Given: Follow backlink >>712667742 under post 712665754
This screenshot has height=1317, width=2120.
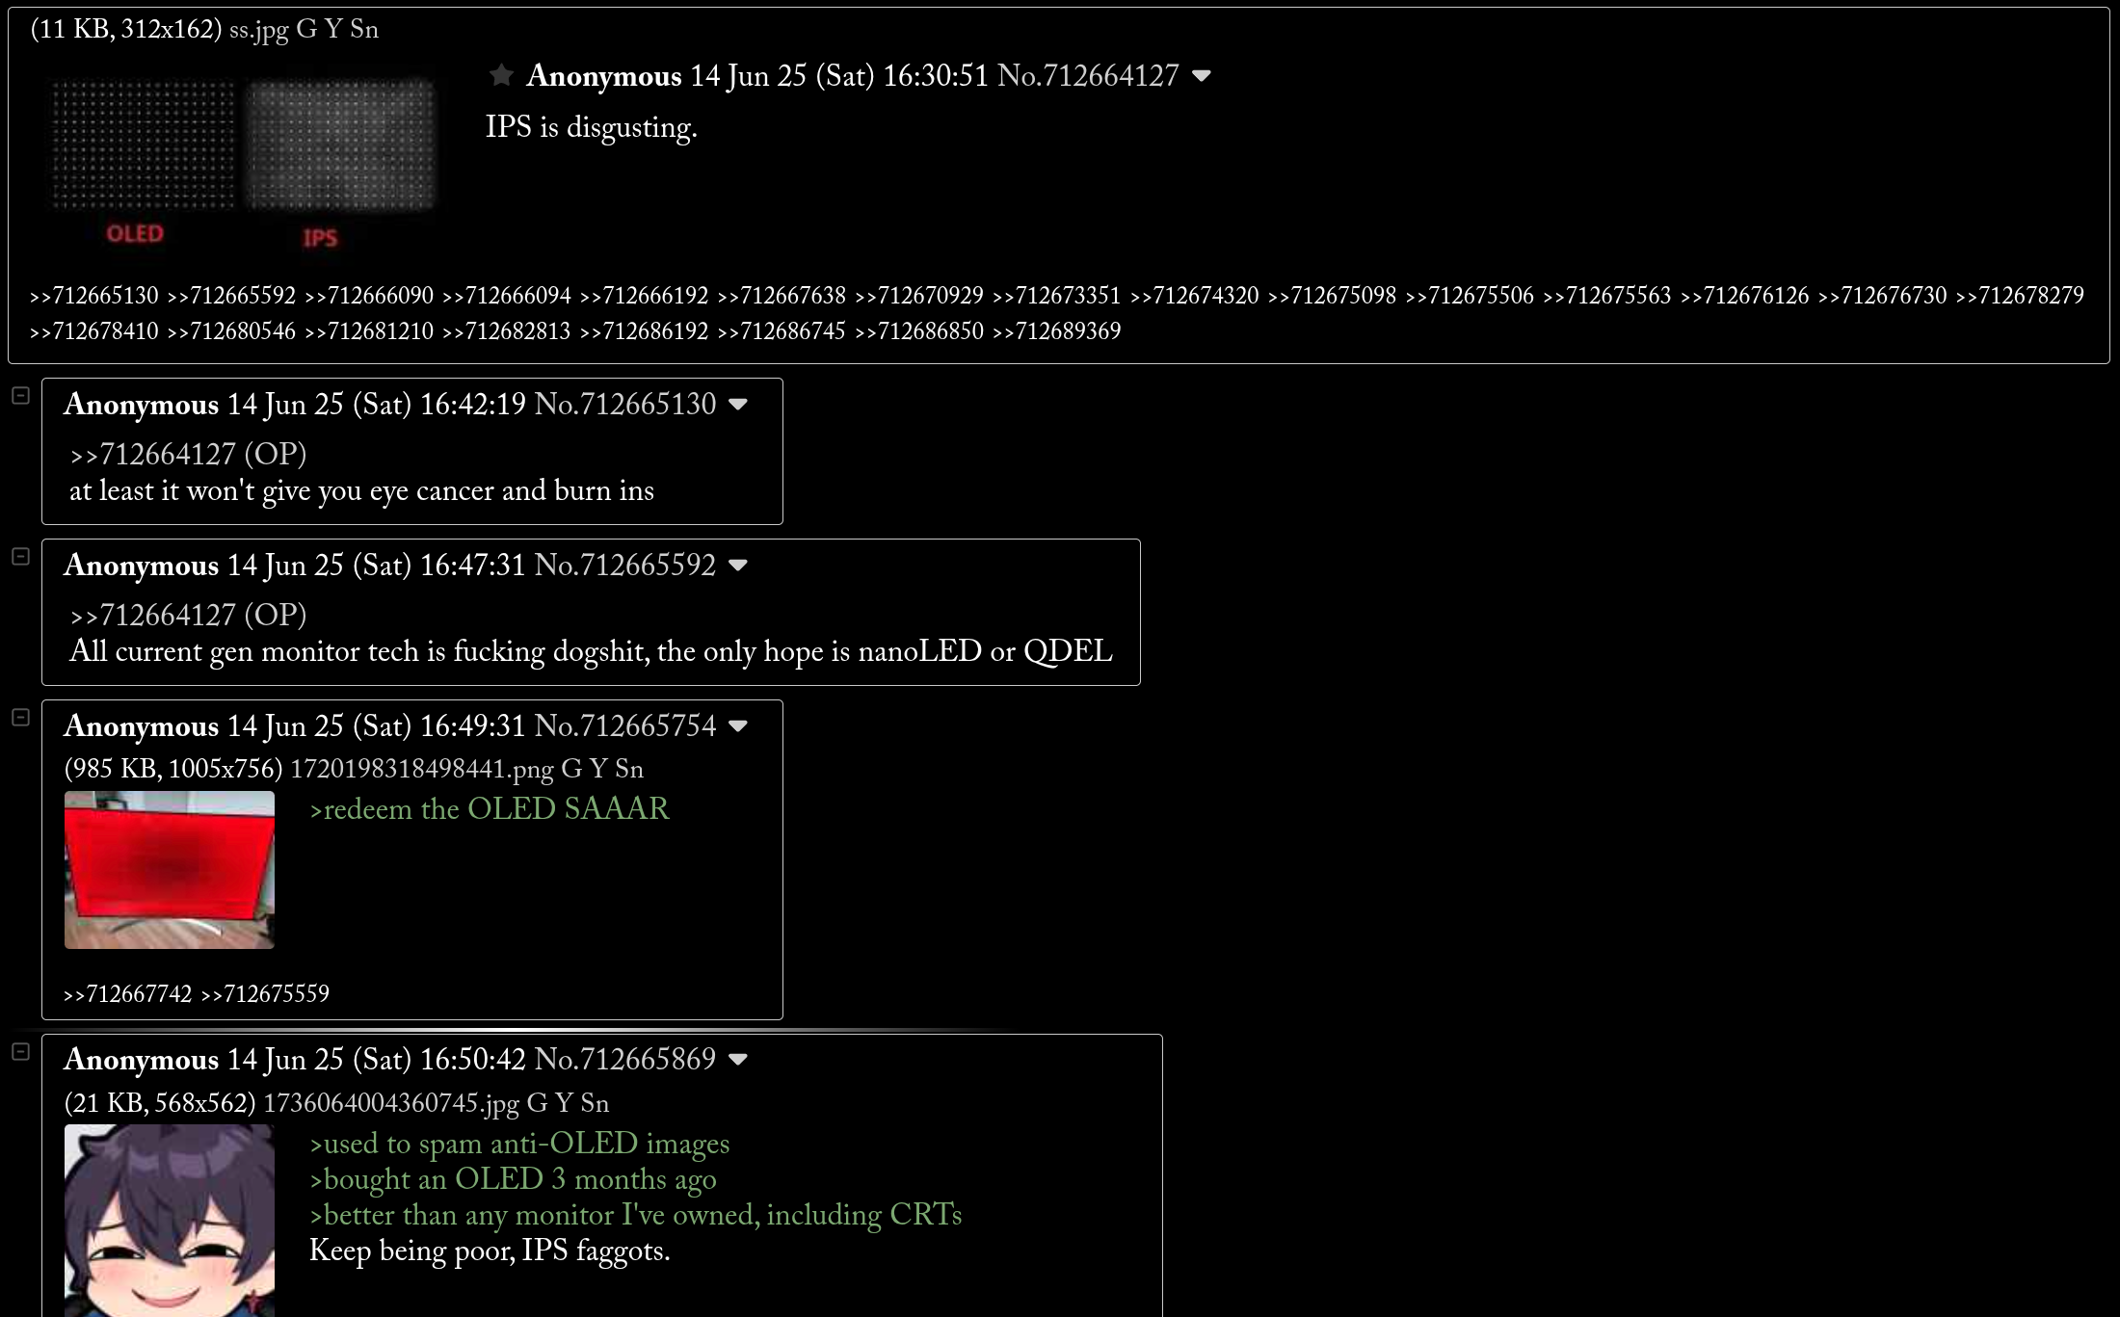Looking at the screenshot, I should pos(128,994).
